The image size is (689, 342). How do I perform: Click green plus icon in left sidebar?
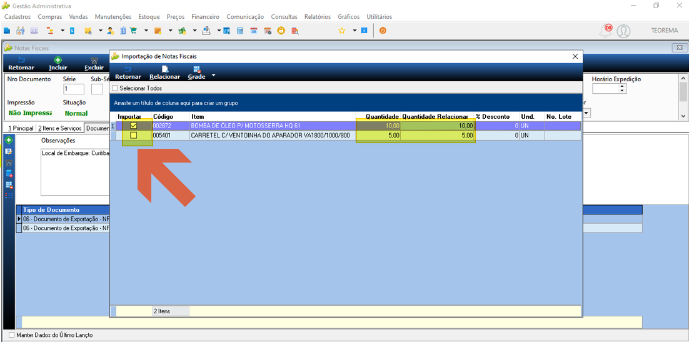(9, 140)
